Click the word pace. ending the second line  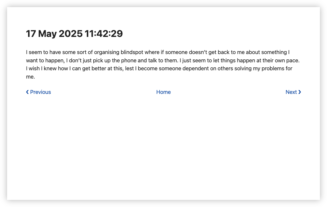(293, 61)
